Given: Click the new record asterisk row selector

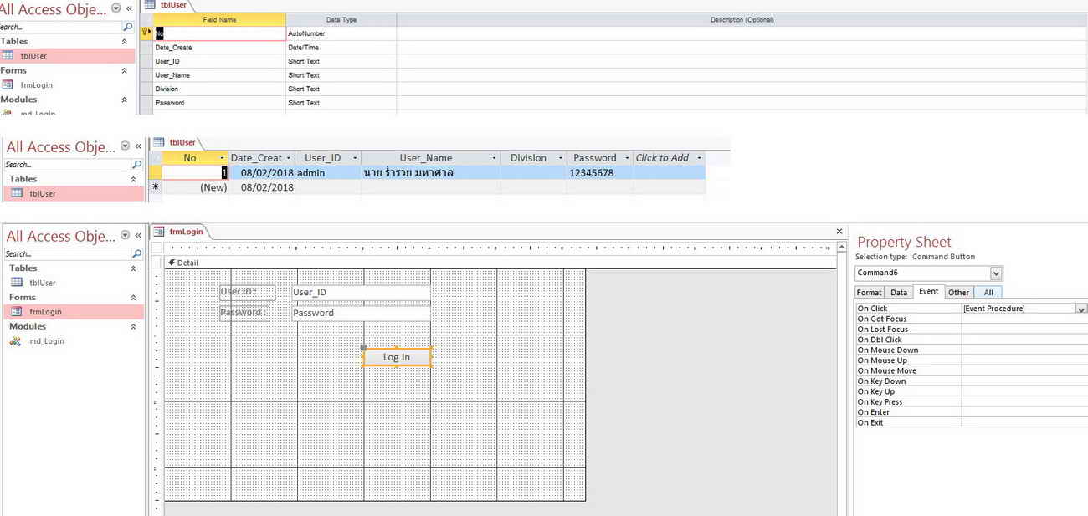Looking at the screenshot, I should [x=155, y=187].
